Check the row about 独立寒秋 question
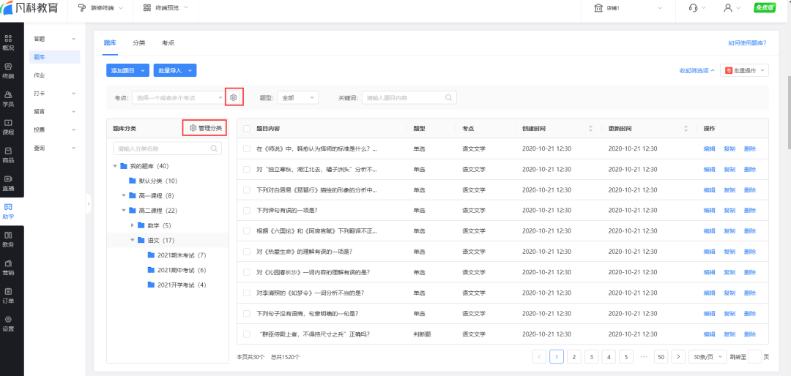 coord(247,170)
